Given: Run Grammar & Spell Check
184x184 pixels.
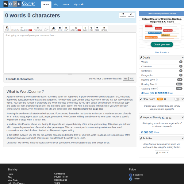Looking at the screenshot, I should click(x=21, y=29).
